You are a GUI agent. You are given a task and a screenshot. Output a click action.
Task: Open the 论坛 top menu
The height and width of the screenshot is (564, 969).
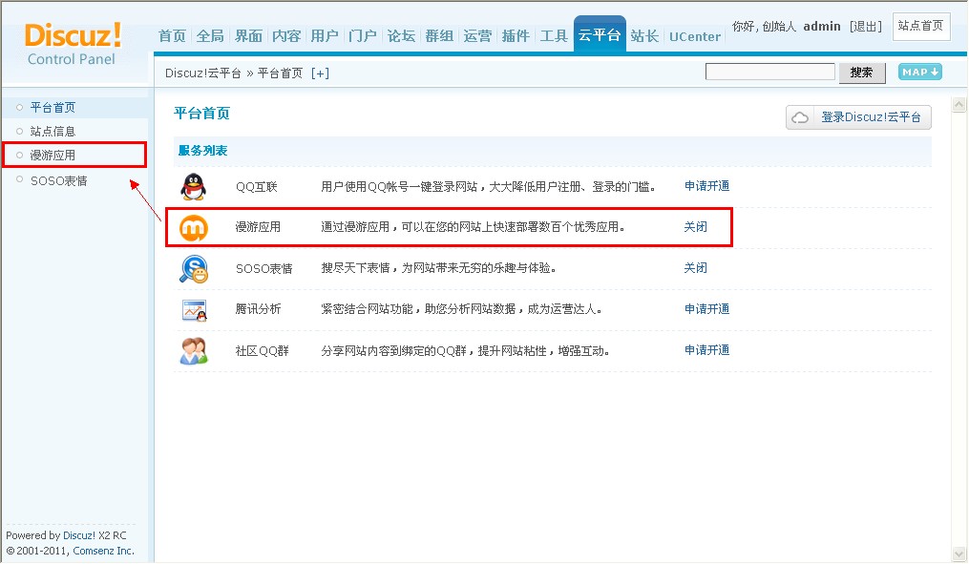point(401,36)
